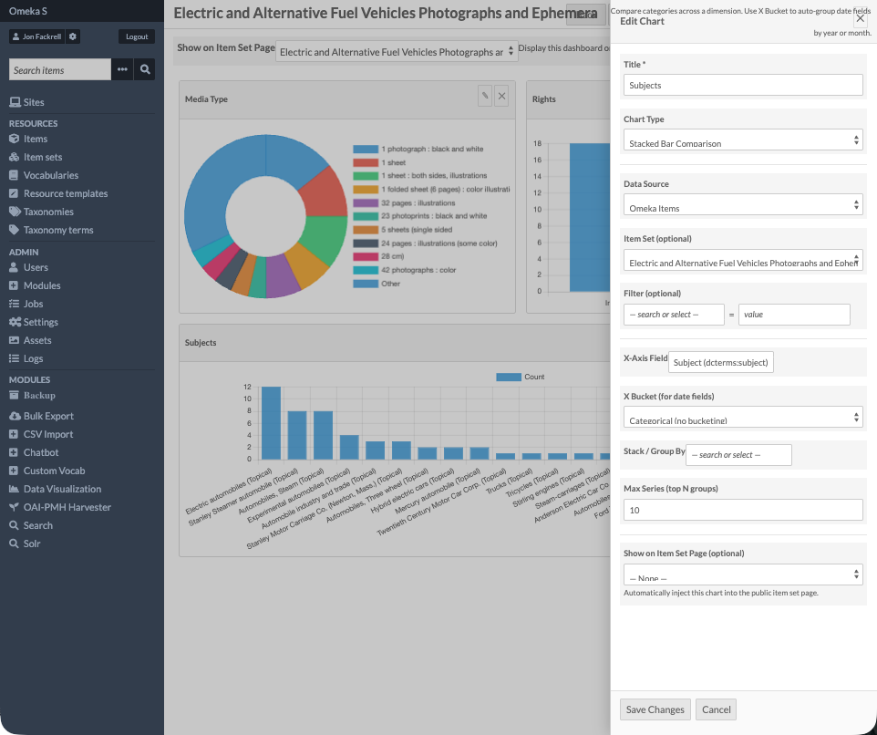
Task: Open the Data Source dropdown
Action: click(743, 205)
